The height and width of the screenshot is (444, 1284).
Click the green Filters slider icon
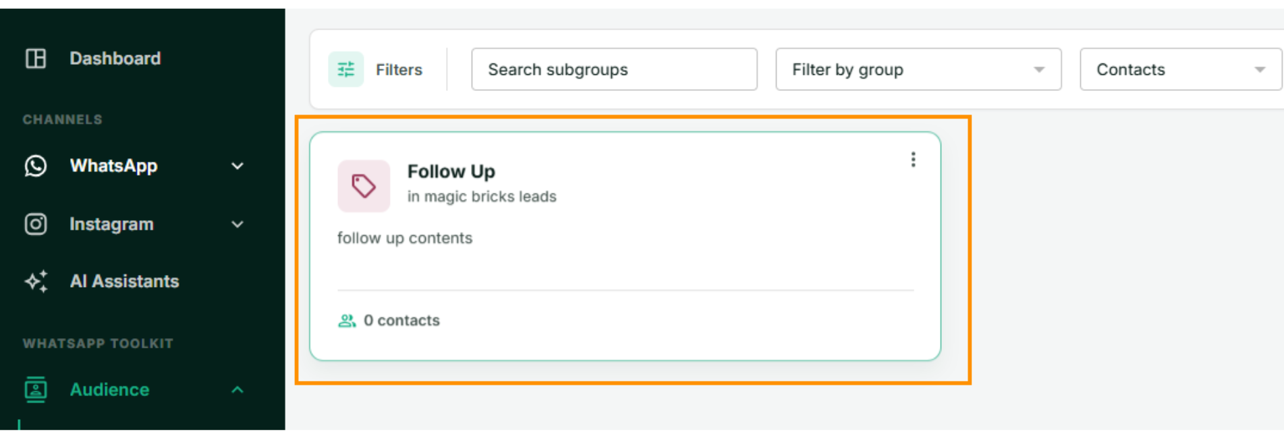[x=346, y=69]
